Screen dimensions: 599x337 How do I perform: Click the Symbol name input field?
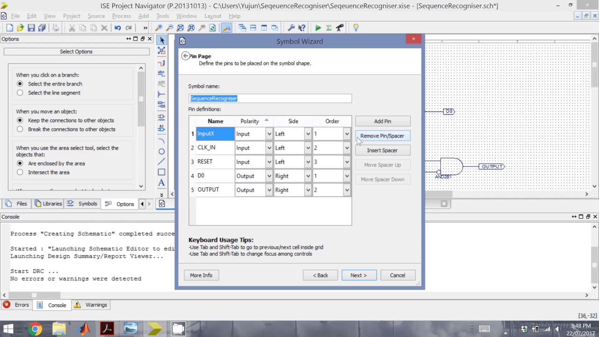coord(270,98)
